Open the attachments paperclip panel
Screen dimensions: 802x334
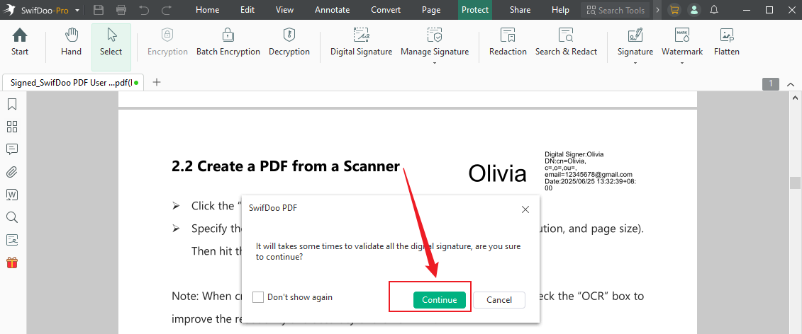(x=12, y=172)
